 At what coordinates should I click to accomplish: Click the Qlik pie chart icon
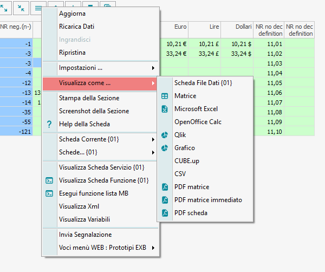pos(165,135)
